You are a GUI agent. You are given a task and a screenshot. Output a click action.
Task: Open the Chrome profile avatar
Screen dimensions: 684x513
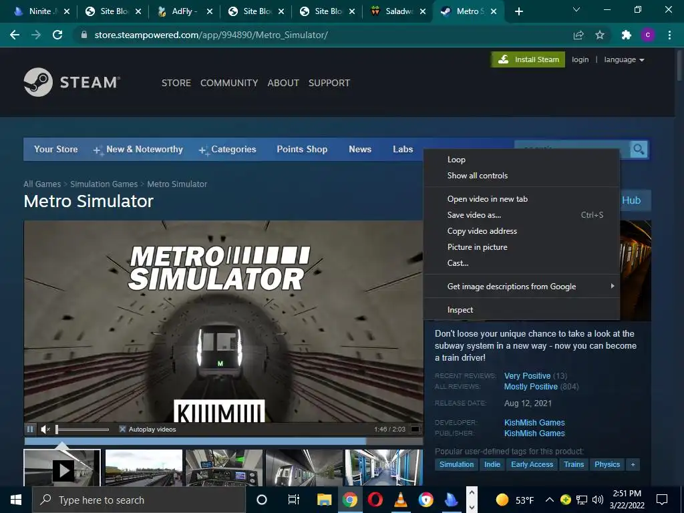(x=648, y=35)
